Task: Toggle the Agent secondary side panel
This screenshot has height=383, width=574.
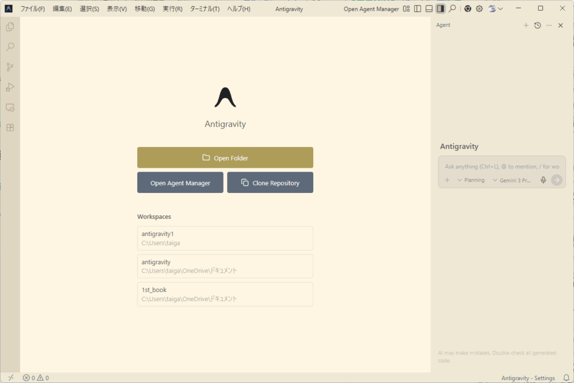Action: (x=441, y=8)
